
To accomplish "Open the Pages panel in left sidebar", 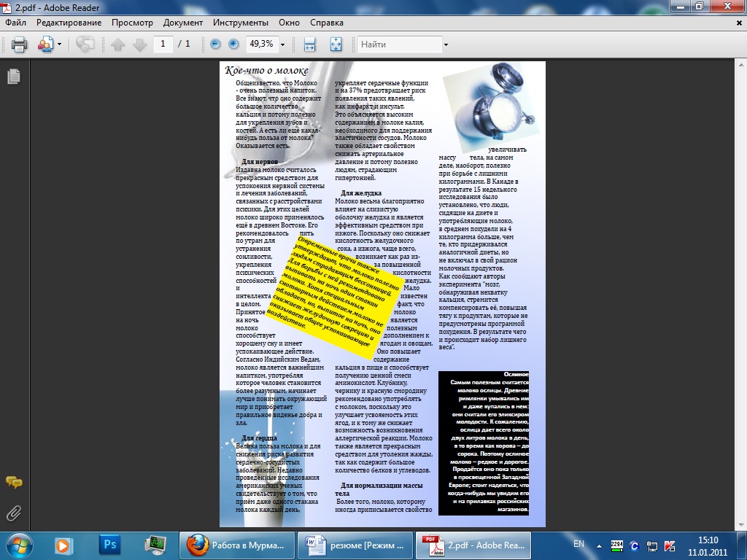I will click(13, 76).
